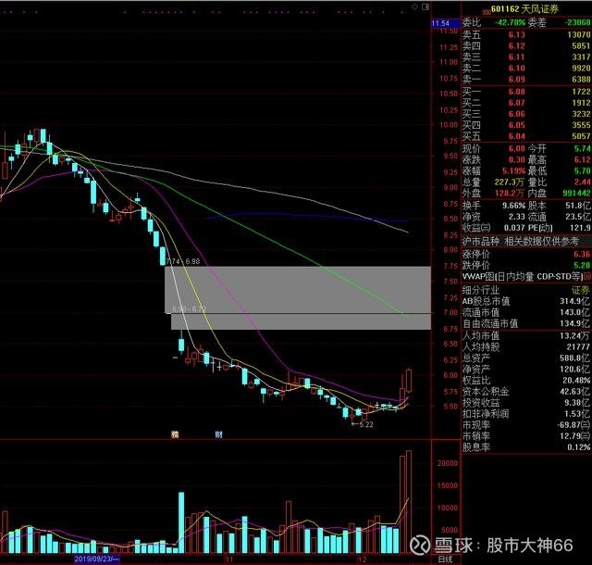Viewport: 592px width, 565px height.
Task: Click AB股总市值 value 314.9亿
Action: point(575,301)
